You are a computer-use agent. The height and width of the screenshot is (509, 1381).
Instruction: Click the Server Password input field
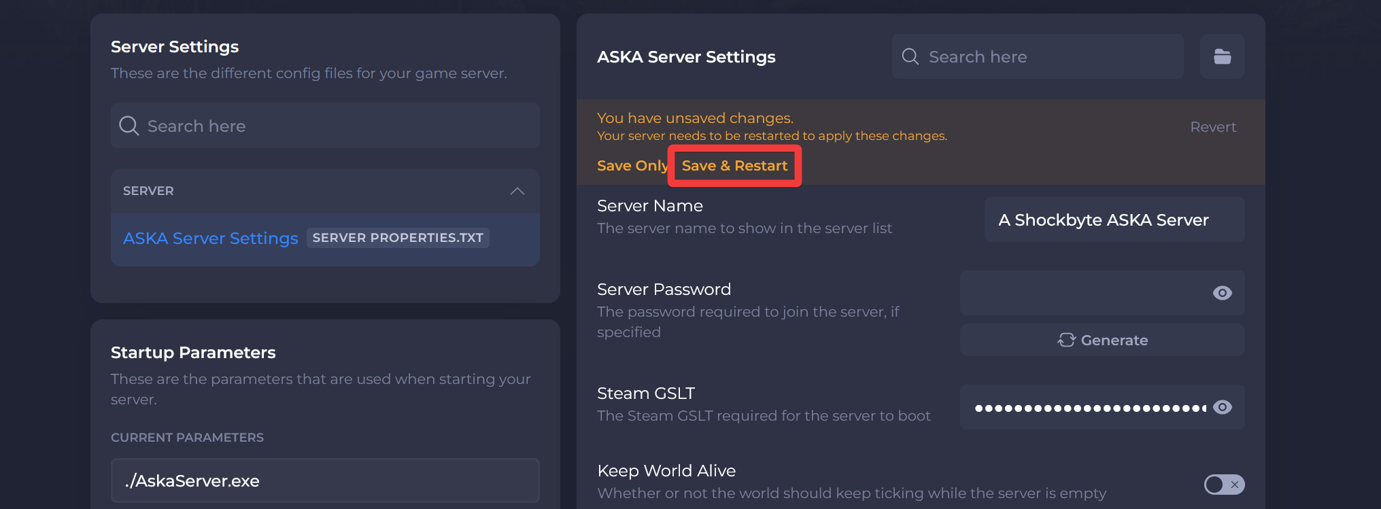(1102, 293)
